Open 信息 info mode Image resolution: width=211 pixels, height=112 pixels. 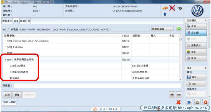196,52
